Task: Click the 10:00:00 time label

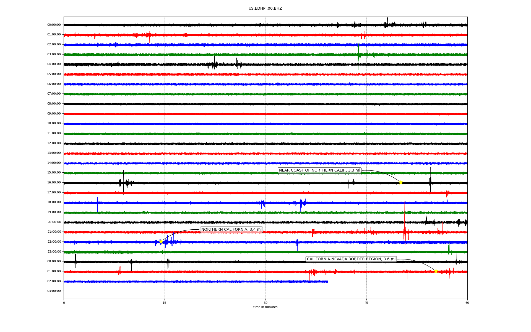Action: [54, 123]
